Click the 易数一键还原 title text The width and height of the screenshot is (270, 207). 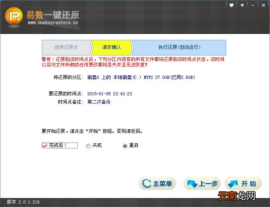[53, 15]
